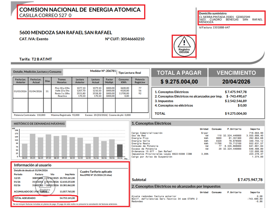Click the Subtotal amount $ 7.475.947,78
The width and height of the screenshot is (275, 208).
250,180
